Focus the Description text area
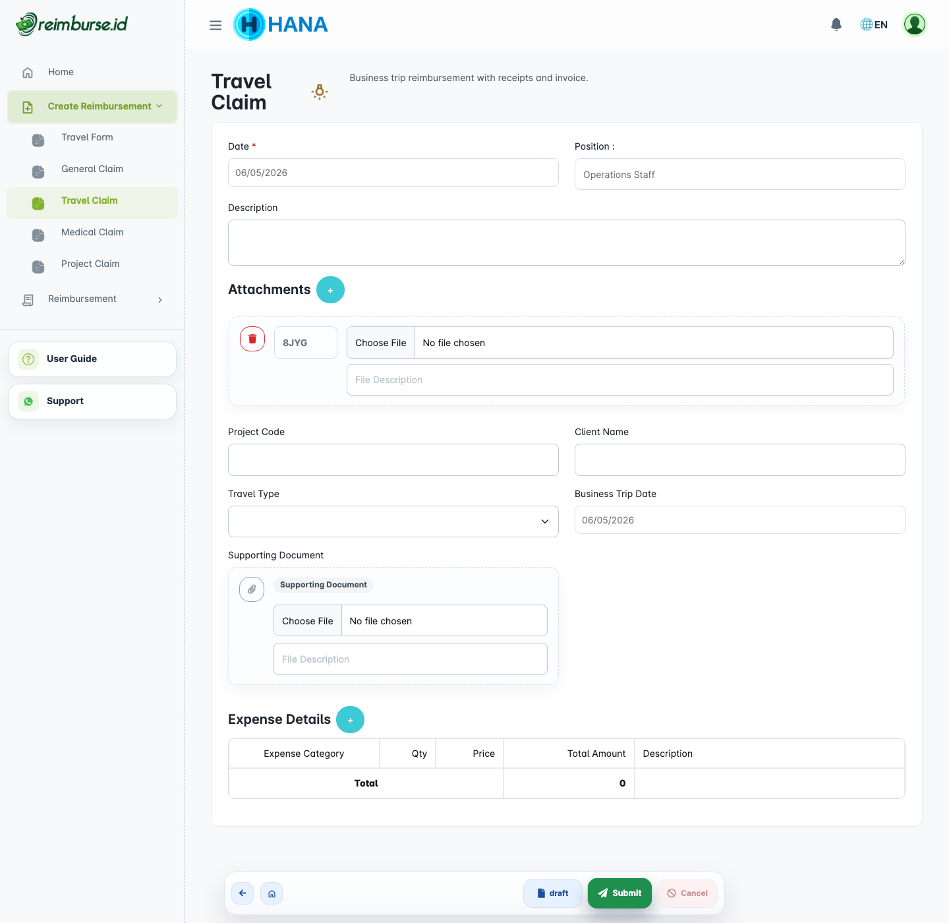 click(567, 243)
